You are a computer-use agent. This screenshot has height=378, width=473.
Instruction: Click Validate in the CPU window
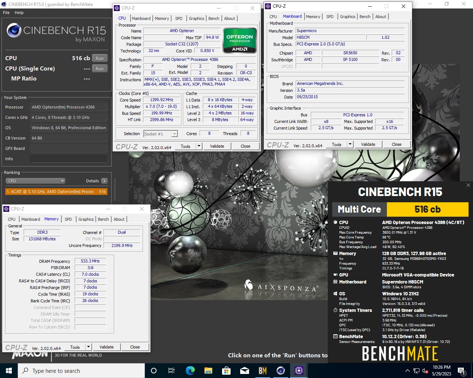tap(217, 146)
